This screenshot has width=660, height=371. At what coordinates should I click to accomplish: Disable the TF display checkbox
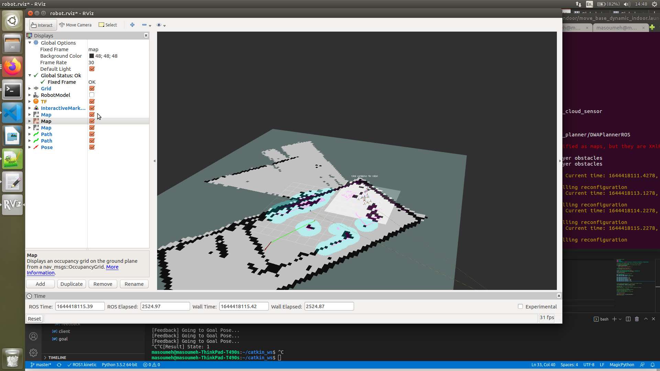[x=92, y=101]
